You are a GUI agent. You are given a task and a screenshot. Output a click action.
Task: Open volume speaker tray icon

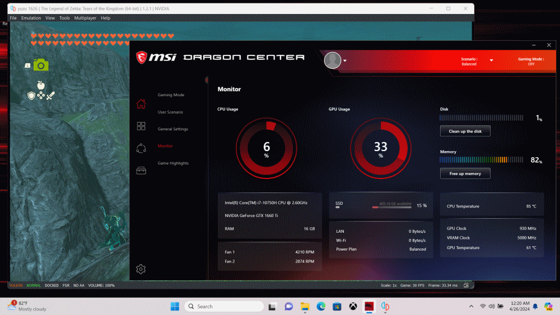tap(492, 306)
